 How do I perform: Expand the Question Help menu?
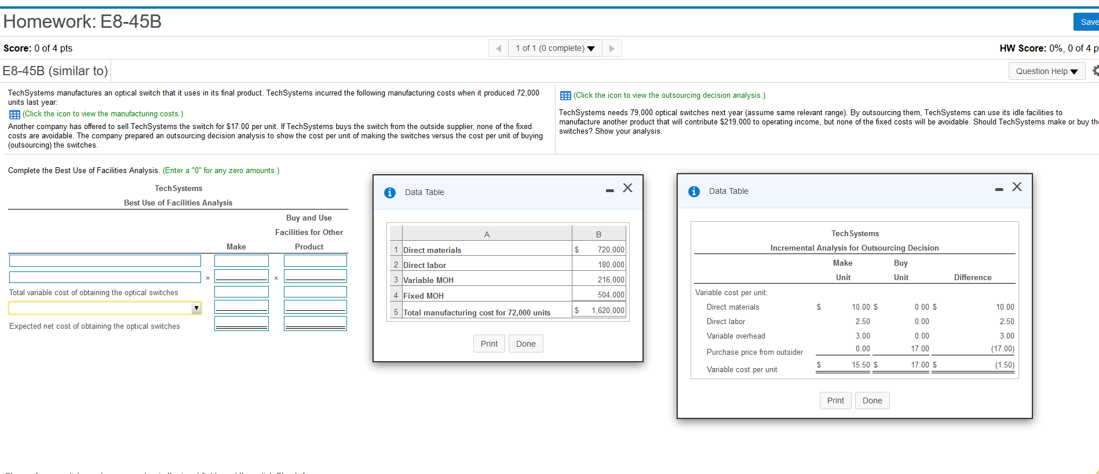[x=1047, y=71]
